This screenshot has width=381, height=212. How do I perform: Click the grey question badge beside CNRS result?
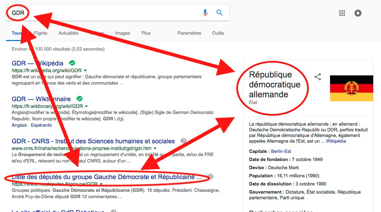click(x=184, y=141)
